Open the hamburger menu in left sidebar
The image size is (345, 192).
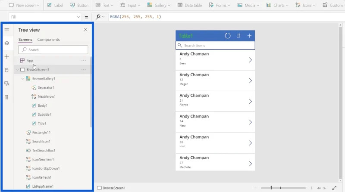click(7, 30)
